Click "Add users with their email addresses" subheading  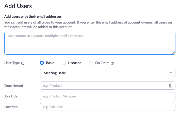[33, 17]
